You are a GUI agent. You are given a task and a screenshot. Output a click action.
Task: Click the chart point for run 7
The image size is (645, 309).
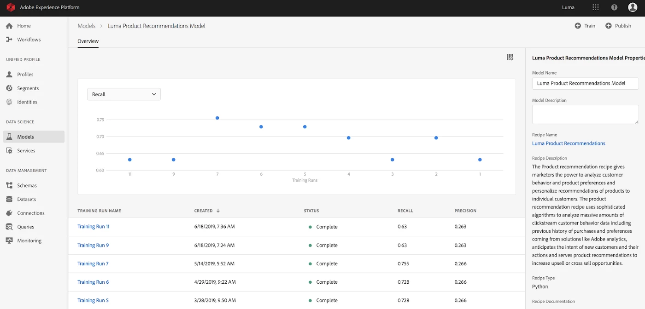pos(217,118)
